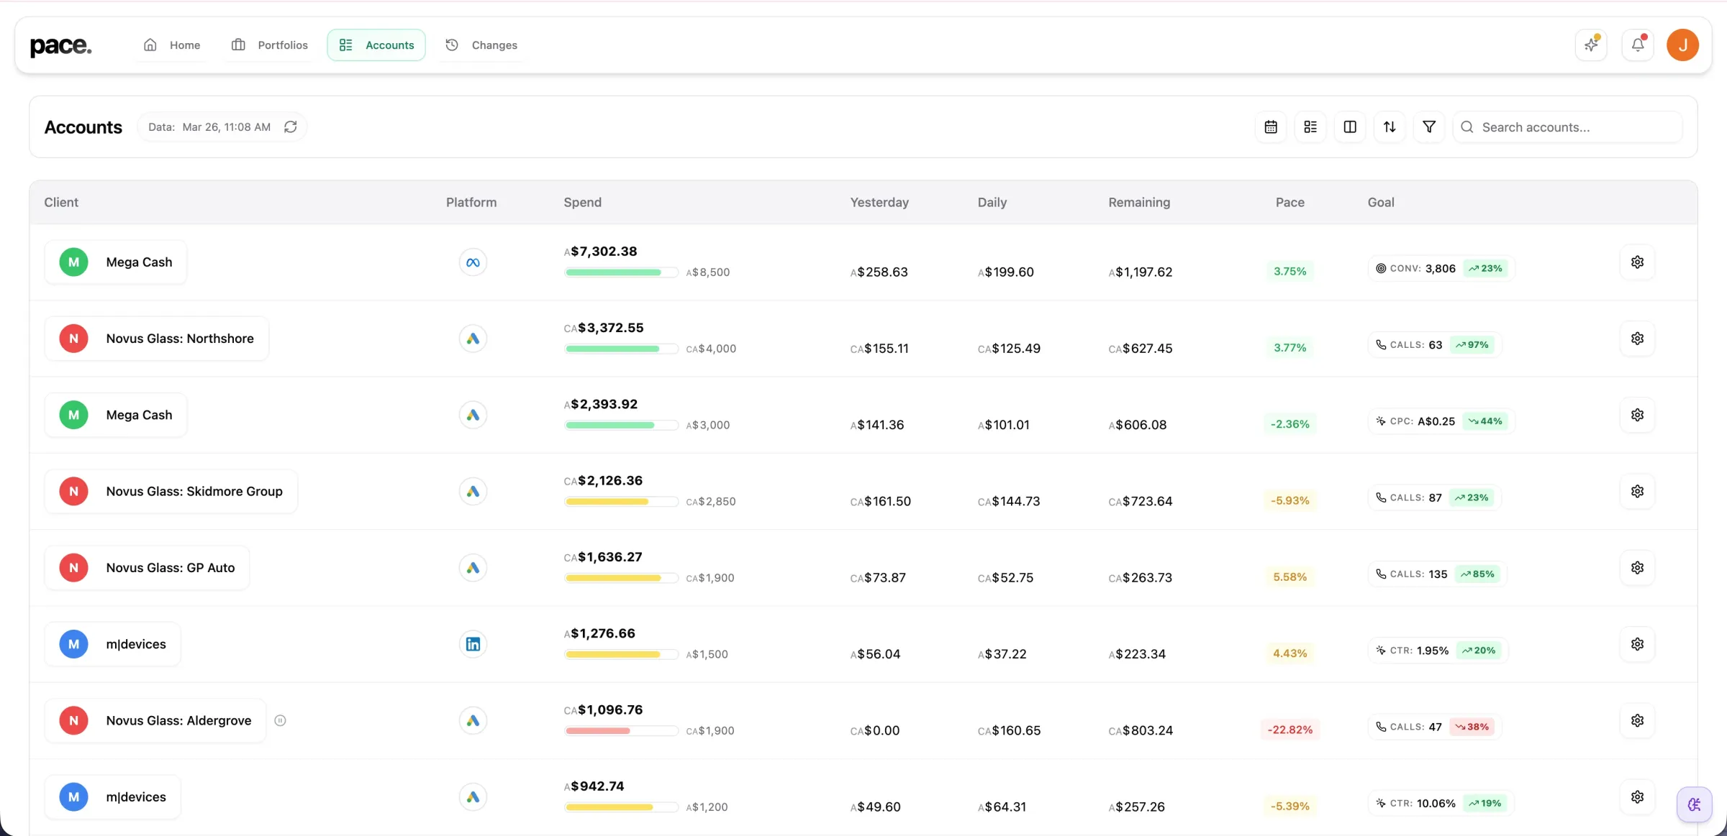Open Novus Glass: GP Auto client

point(147,568)
